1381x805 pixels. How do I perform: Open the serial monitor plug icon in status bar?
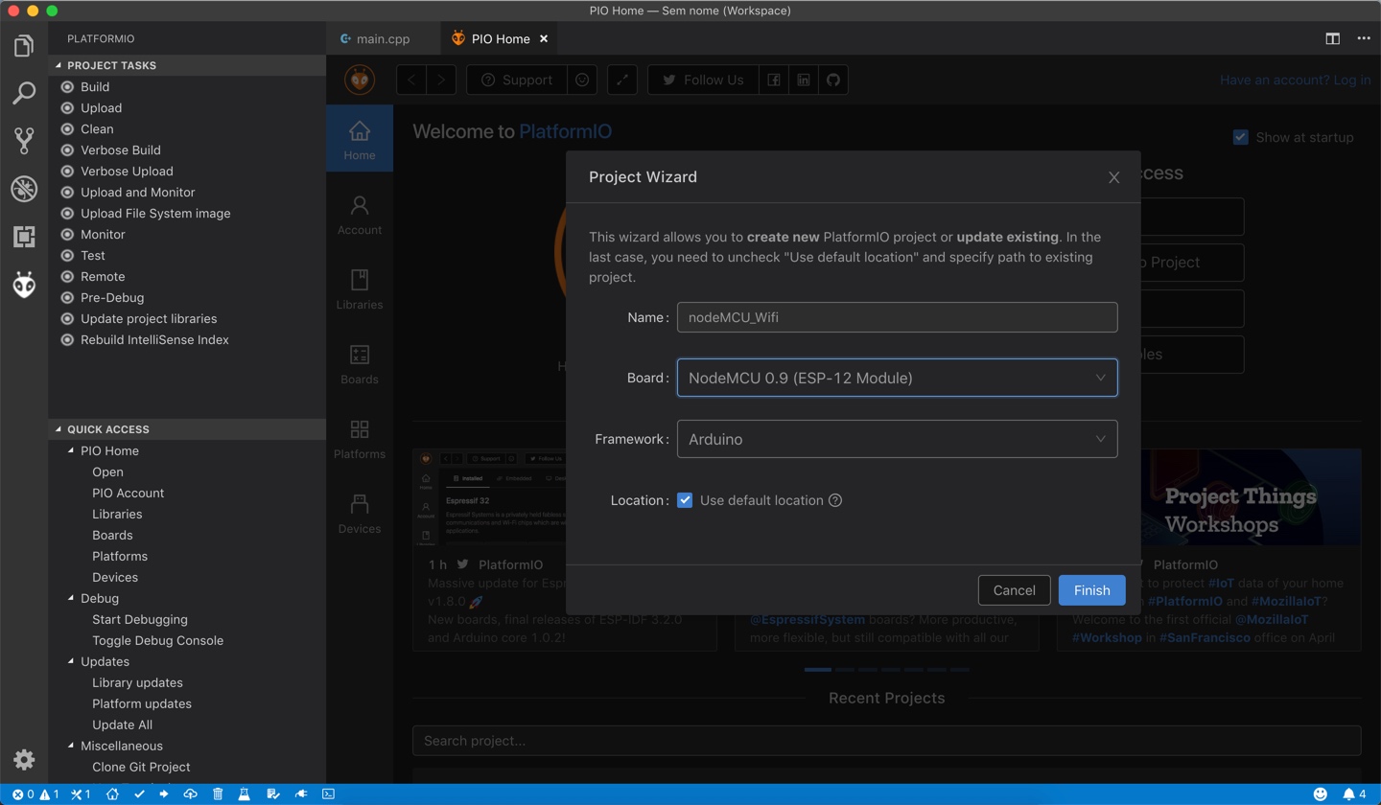(301, 793)
